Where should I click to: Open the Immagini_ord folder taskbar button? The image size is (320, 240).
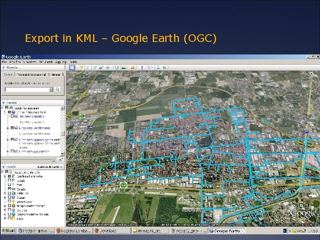click(x=150, y=231)
